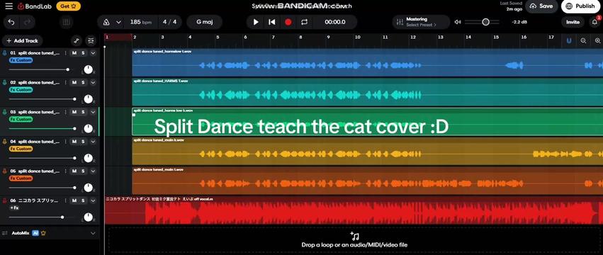Open the virtual piano keyboard icon

[66, 22]
